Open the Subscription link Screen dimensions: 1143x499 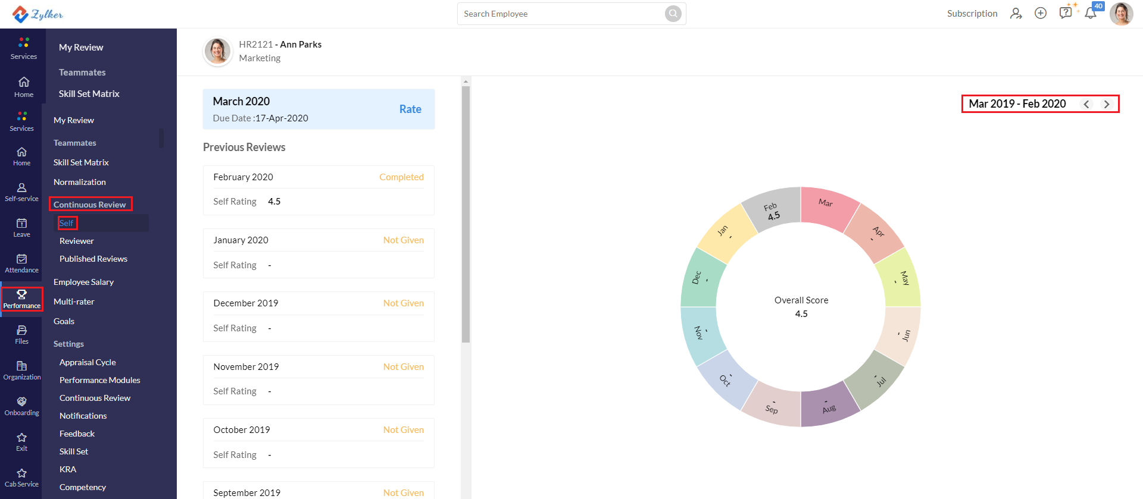click(972, 14)
